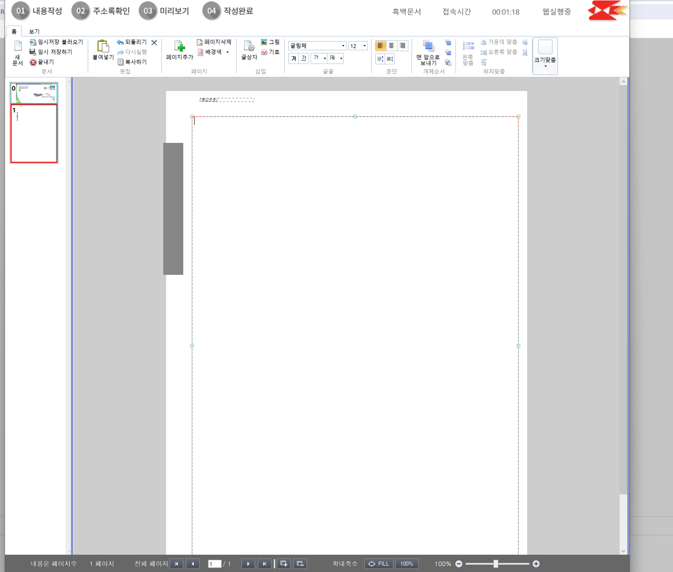This screenshot has width=673, height=572.
Task: Click the red 끝내기 exit icon
Action: [x=33, y=62]
